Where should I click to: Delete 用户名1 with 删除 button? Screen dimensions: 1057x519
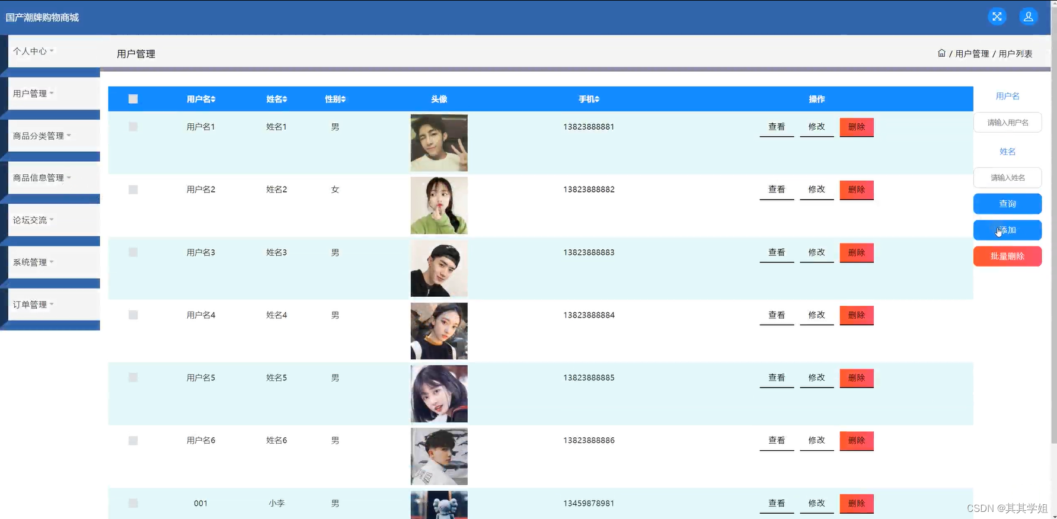point(857,127)
